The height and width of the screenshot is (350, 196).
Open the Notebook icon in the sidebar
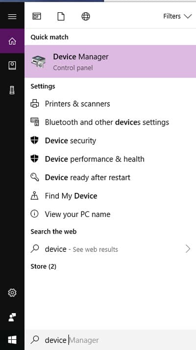pos(12,66)
